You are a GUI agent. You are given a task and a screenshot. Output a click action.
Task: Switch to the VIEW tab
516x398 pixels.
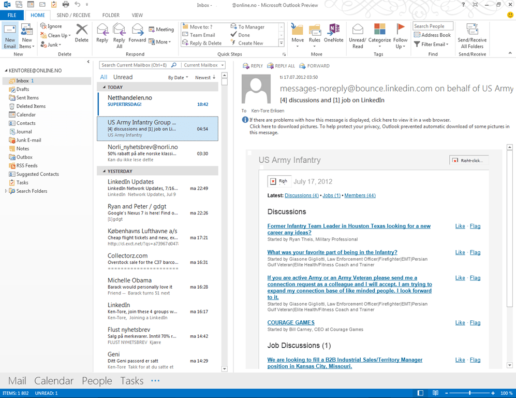[x=137, y=15]
